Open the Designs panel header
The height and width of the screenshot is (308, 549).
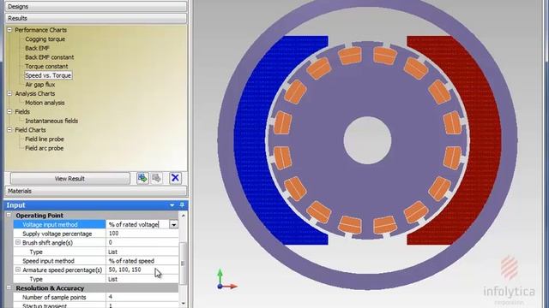(95, 6)
